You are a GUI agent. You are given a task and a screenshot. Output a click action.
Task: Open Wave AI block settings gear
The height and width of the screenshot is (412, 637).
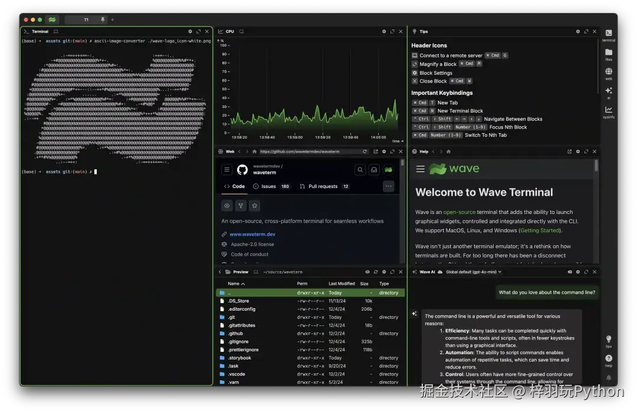[577, 272]
